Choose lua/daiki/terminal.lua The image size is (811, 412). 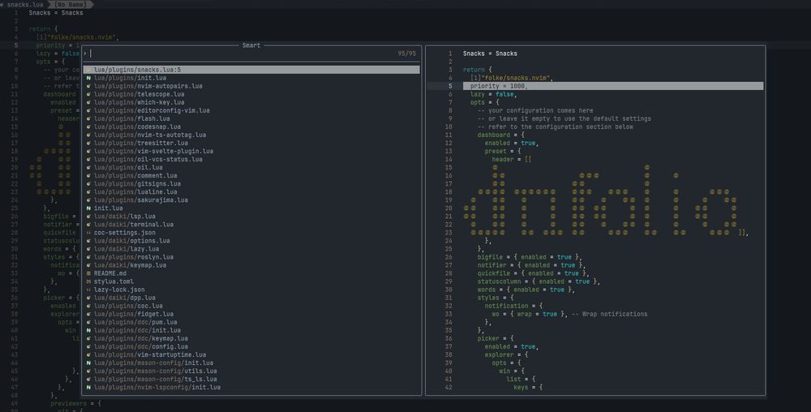click(x=134, y=225)
